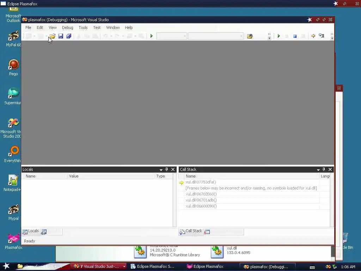Click the Save toolbar icon
The width and height of the screenshot is (361, 271).
coord(61,36)
